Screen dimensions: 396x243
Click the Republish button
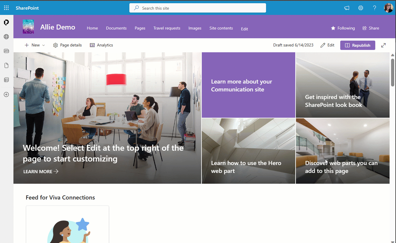[357, 45]
